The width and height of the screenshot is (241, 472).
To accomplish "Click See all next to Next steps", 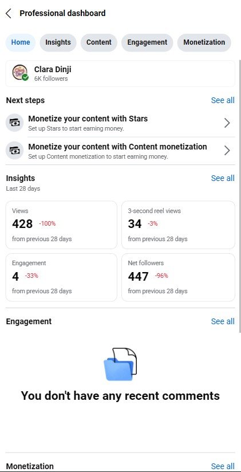I will (x=223, y=100).
